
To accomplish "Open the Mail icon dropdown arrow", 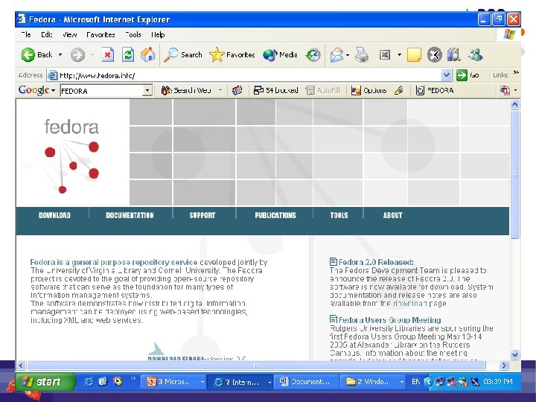I will tap(348, 54).
